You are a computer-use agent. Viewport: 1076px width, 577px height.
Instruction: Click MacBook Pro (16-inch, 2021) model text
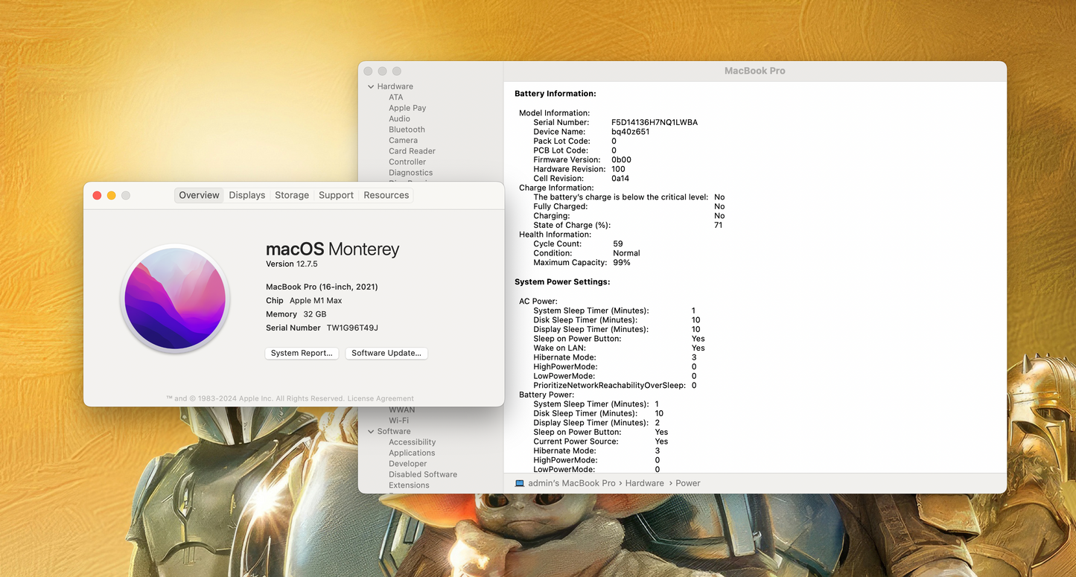[x=322, y=287]
